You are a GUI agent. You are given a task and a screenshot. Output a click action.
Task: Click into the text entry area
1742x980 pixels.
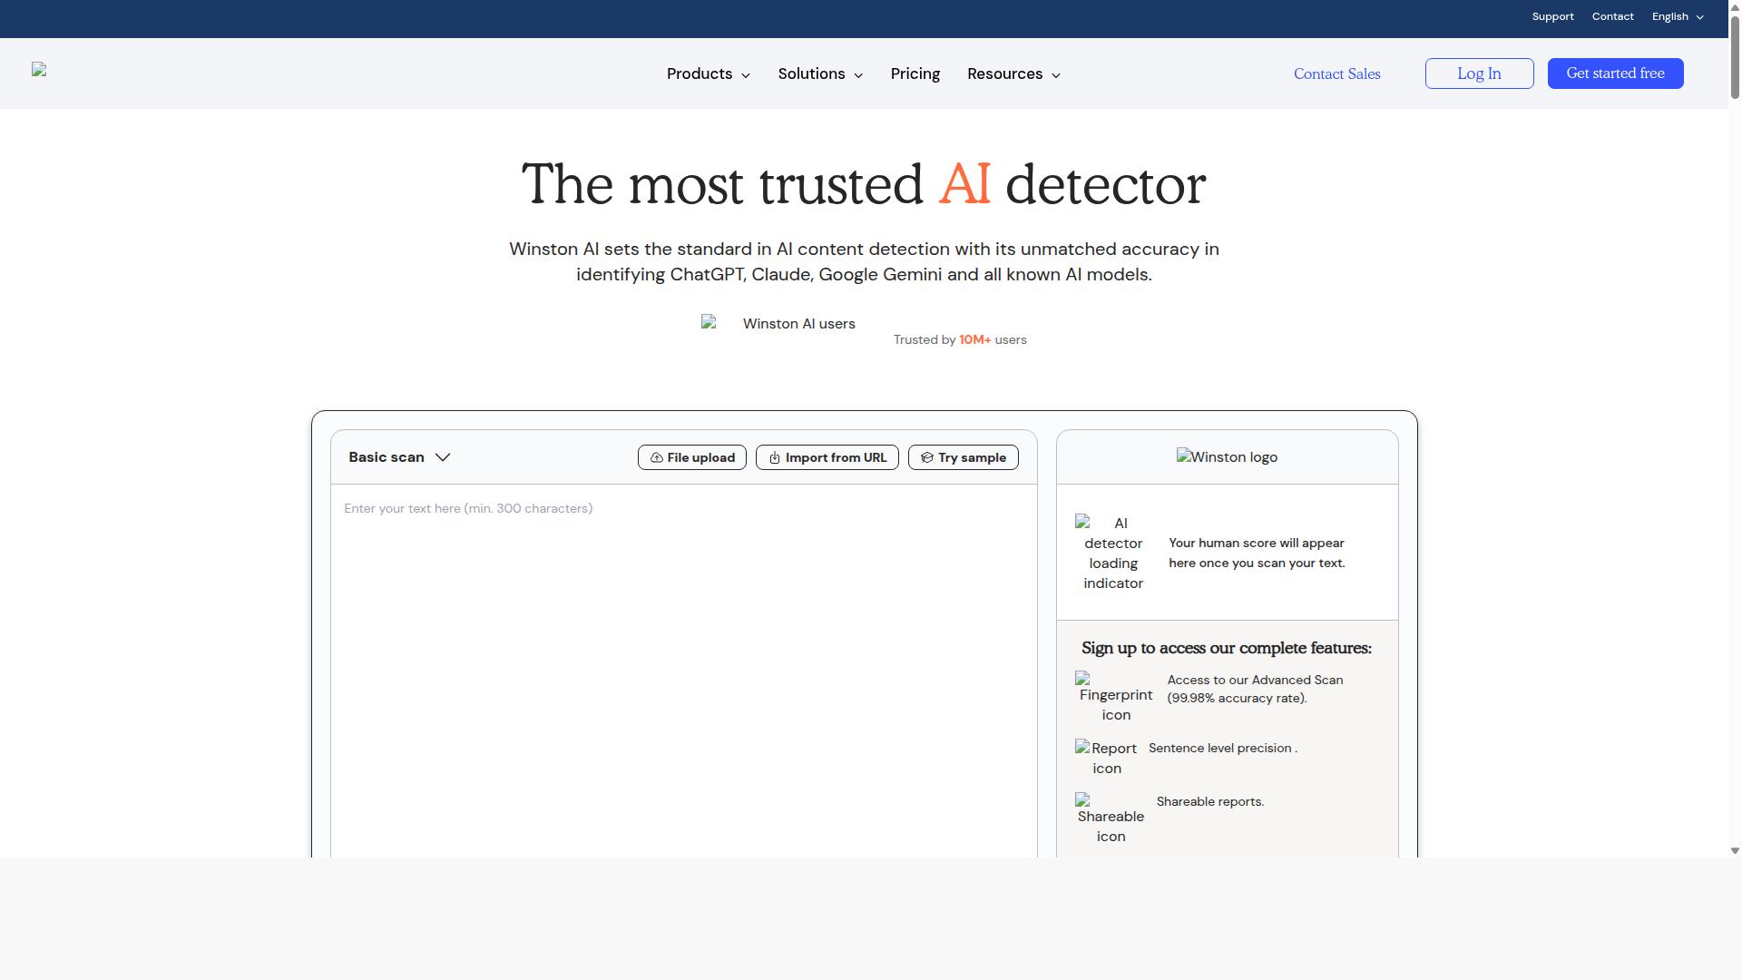point(683,671)
